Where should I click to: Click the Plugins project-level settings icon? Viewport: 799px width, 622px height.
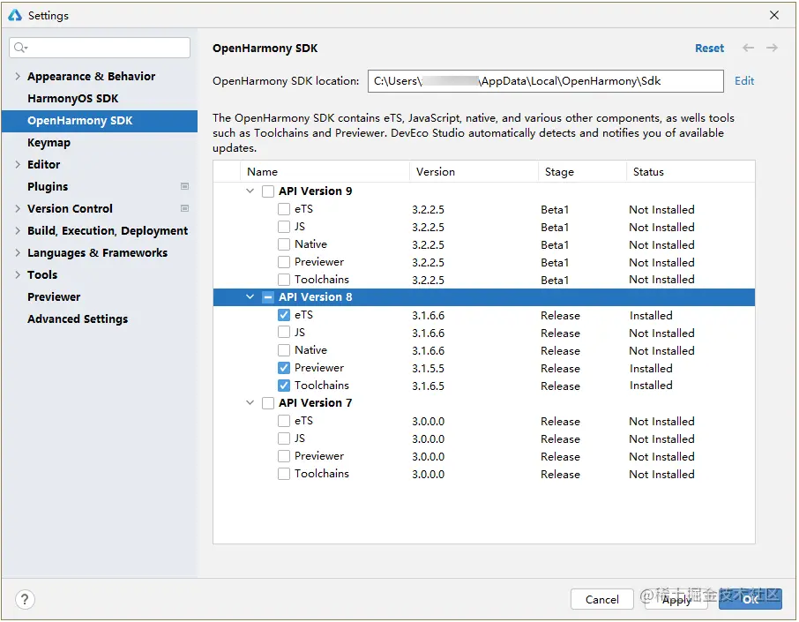tap(185, 187)
